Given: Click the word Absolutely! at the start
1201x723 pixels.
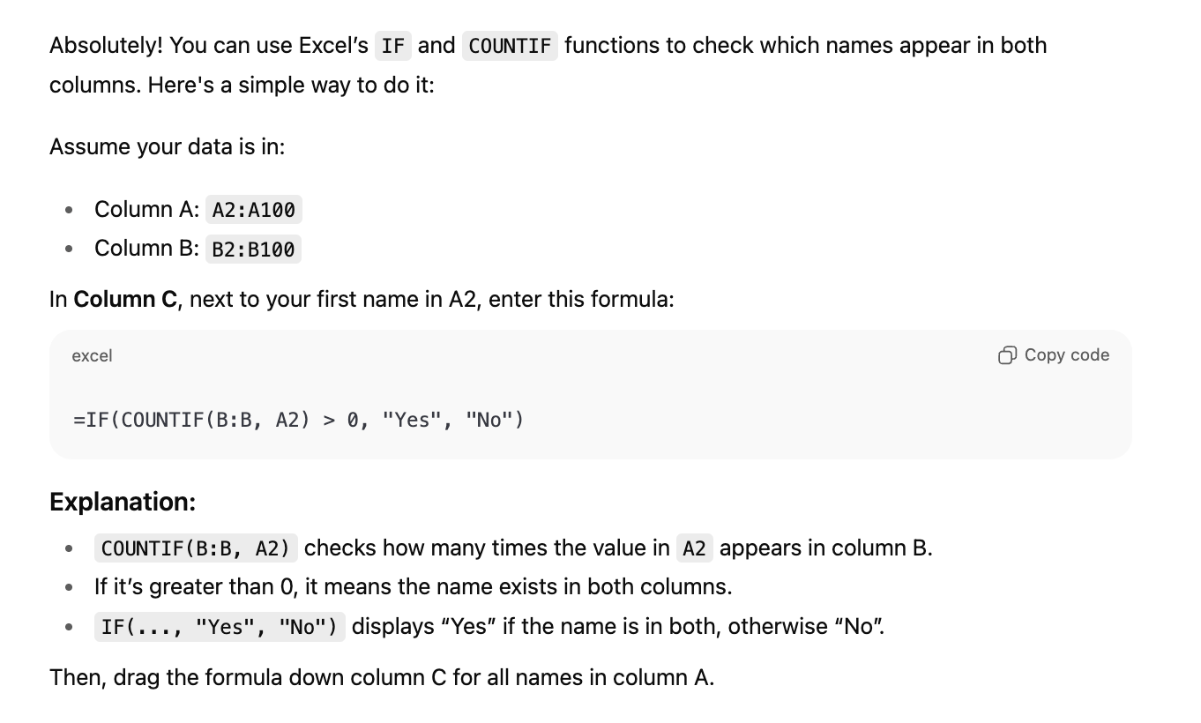Looking at the screenshot, I should click(x=106, y=46).
